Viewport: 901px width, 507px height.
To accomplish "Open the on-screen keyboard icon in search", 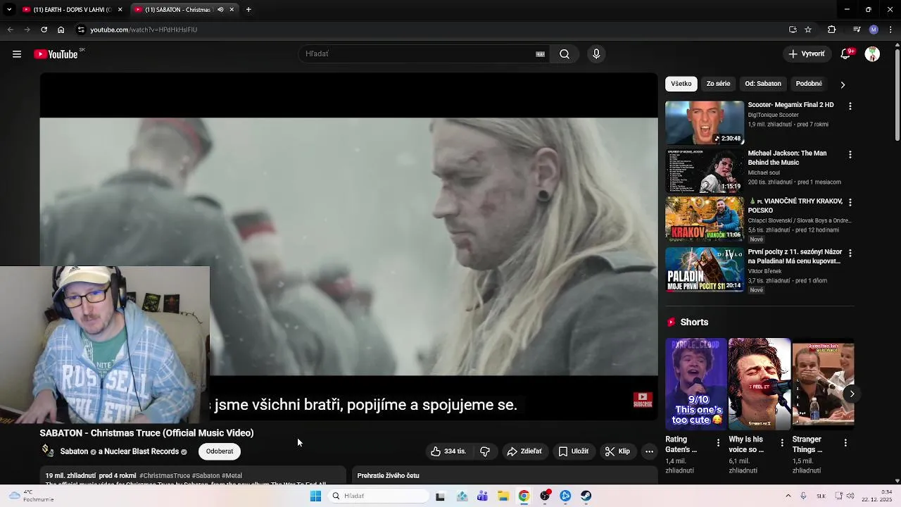I will click(x=540, y=54).
